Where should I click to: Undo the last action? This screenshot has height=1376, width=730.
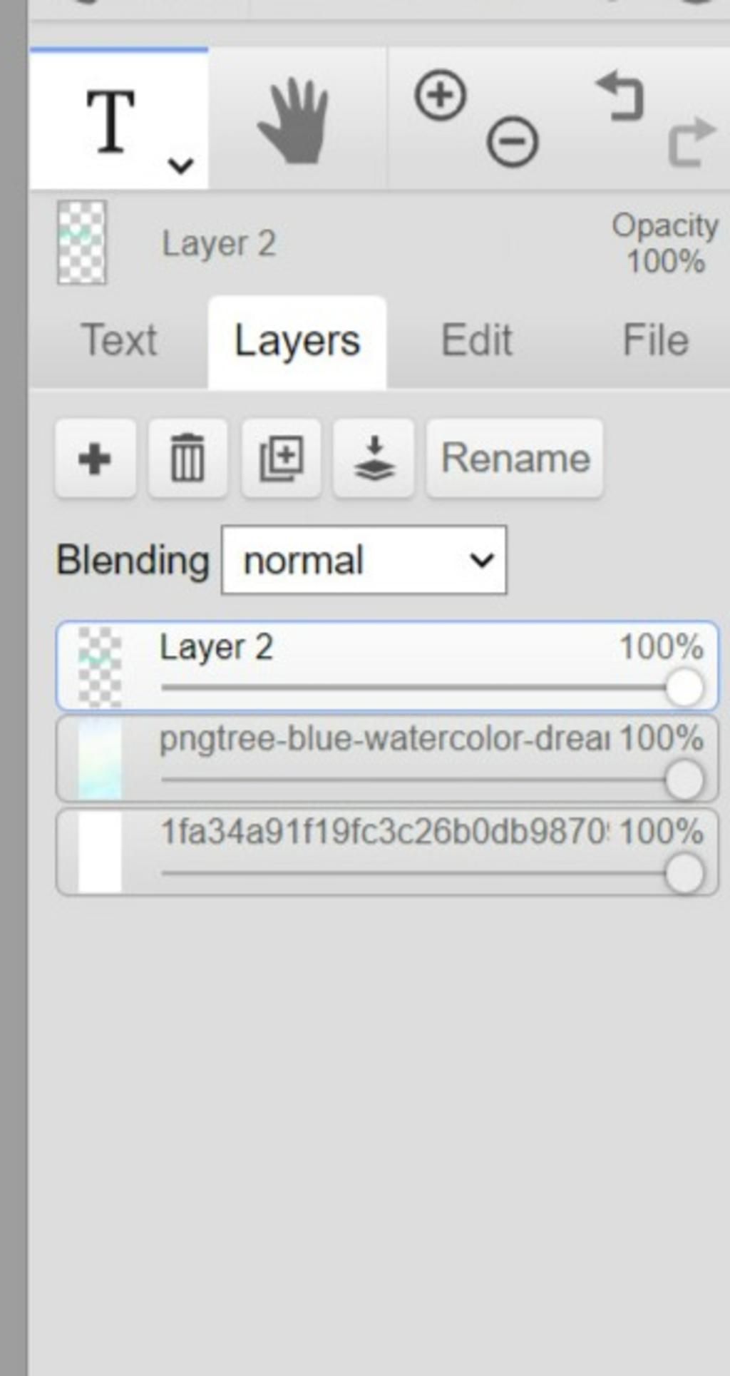620,95
